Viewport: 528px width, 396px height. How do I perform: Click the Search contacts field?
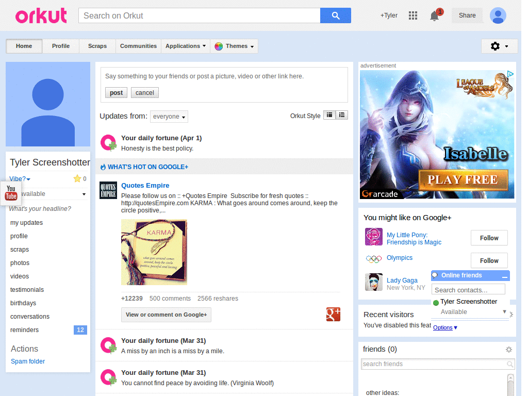tap(468, 290)
